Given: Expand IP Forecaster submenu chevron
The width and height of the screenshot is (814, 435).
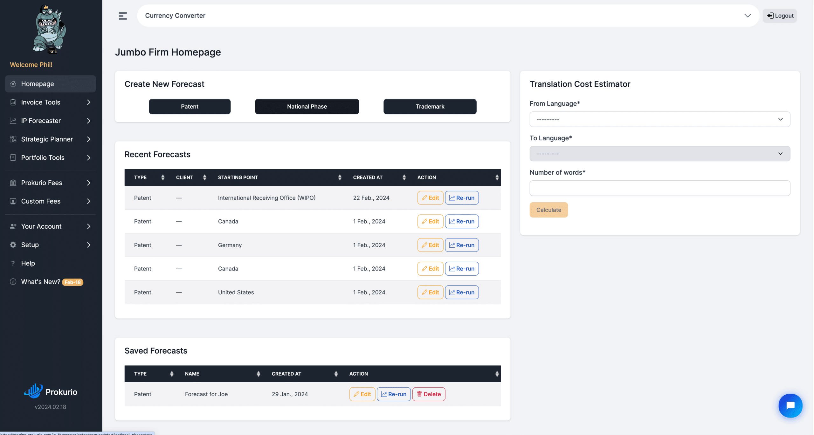Looking at the screenshot, I should [x=89, y=121].
